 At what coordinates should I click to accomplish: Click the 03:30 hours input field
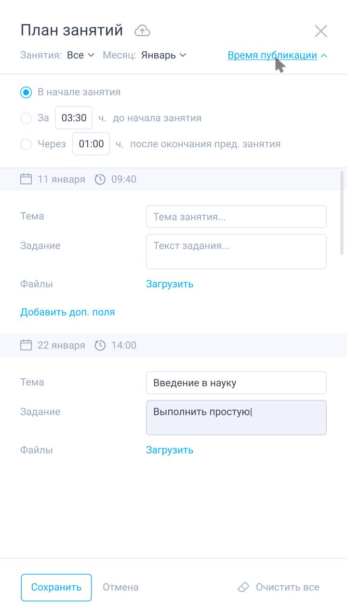[74, 118]
